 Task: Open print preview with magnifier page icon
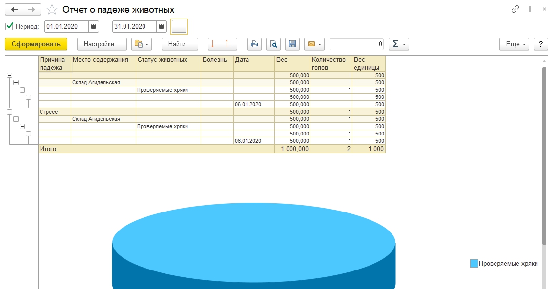[x=273, y=44]
